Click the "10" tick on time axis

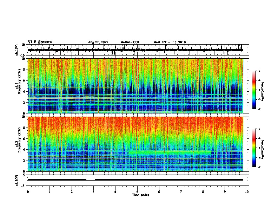pos(247,192)
